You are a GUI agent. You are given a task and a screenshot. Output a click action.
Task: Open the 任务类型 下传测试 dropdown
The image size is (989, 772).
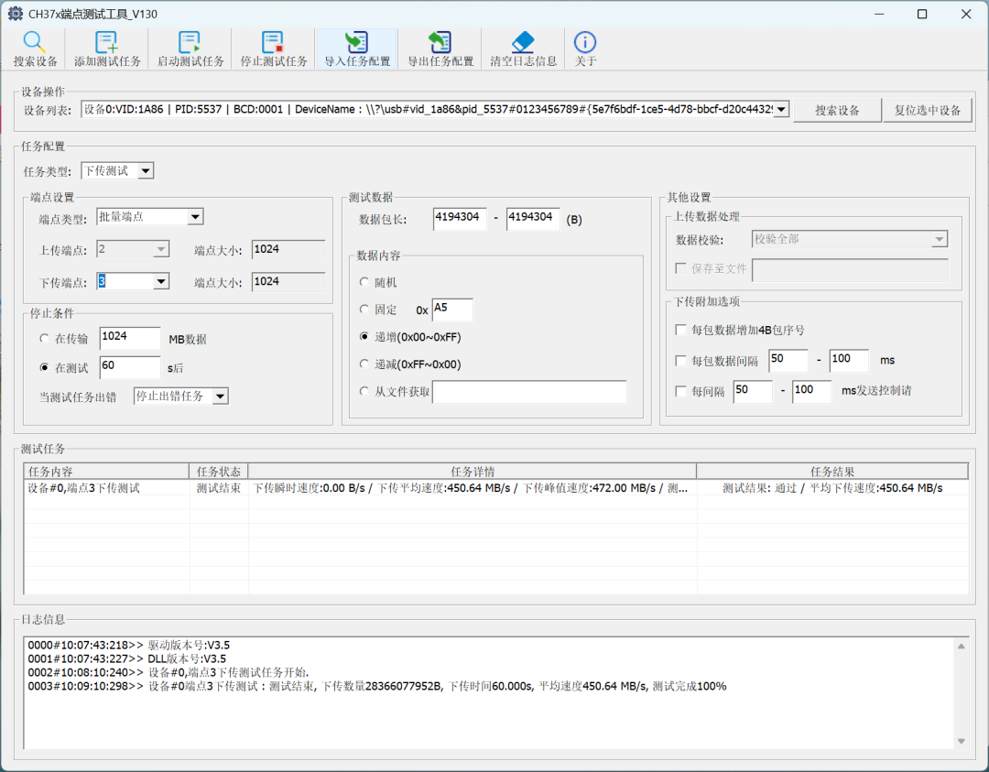click(146, 171)
